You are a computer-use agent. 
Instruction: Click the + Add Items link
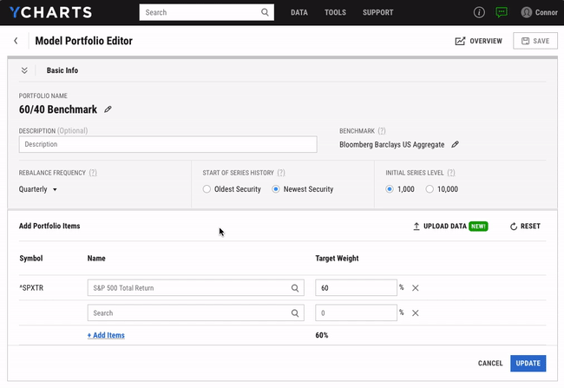coord(106,335)
